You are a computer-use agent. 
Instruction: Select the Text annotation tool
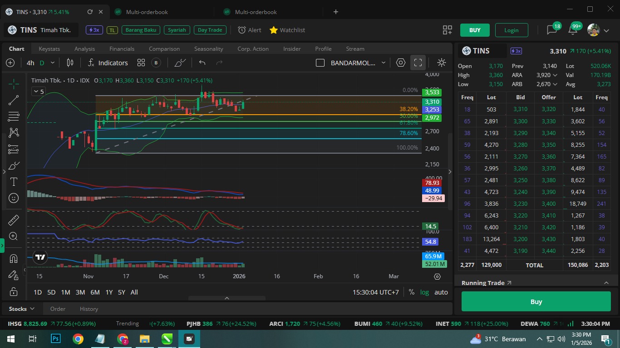[14, 182]
